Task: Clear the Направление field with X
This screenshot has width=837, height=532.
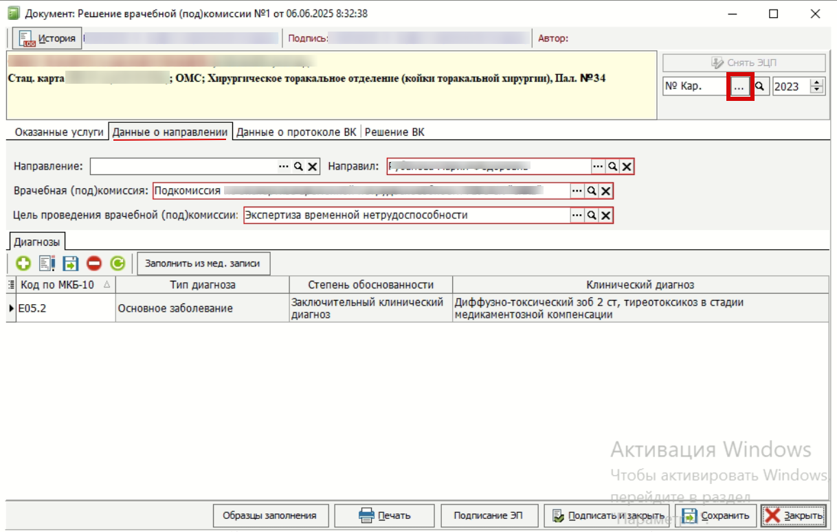Action: click(313, 166)
